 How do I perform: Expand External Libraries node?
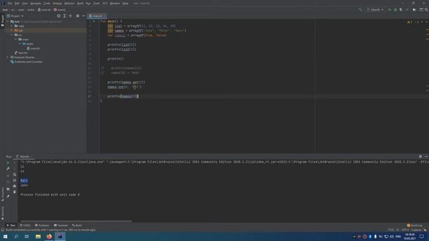point(7,58)
